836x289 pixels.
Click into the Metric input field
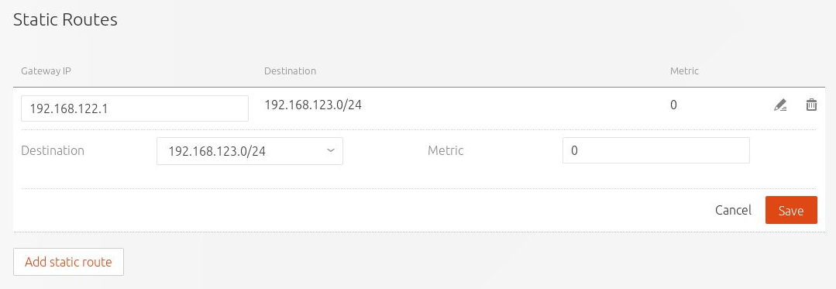tap(655, 150)
